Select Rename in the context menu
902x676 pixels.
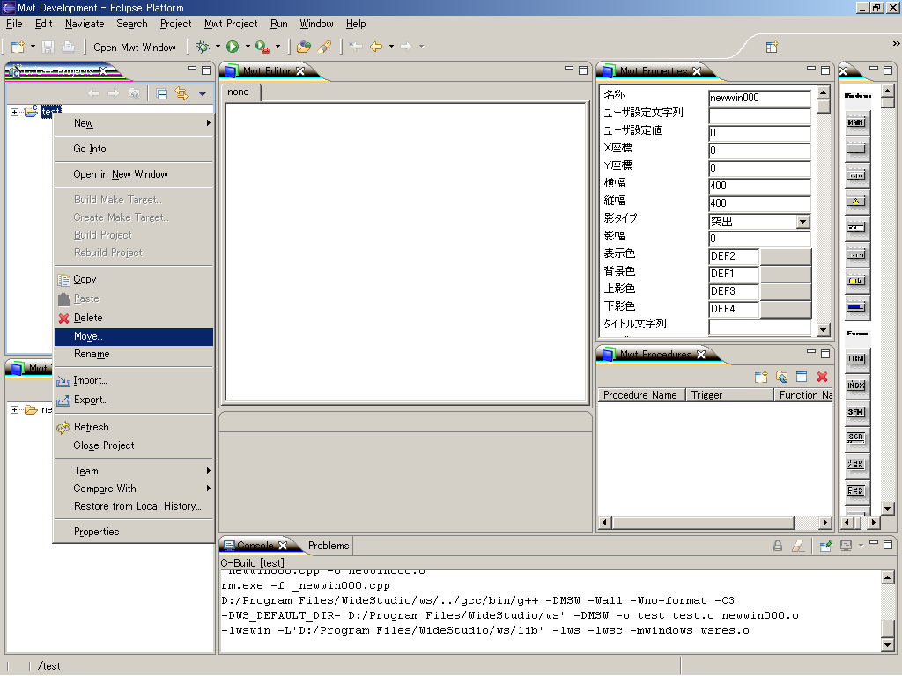[x=92, y=354]
